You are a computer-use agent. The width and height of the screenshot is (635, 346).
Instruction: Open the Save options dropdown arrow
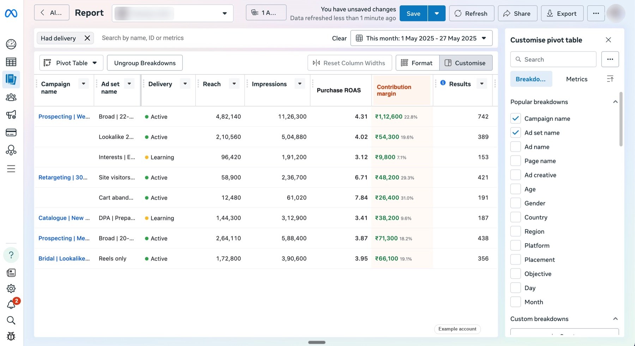tap(436, 13)
